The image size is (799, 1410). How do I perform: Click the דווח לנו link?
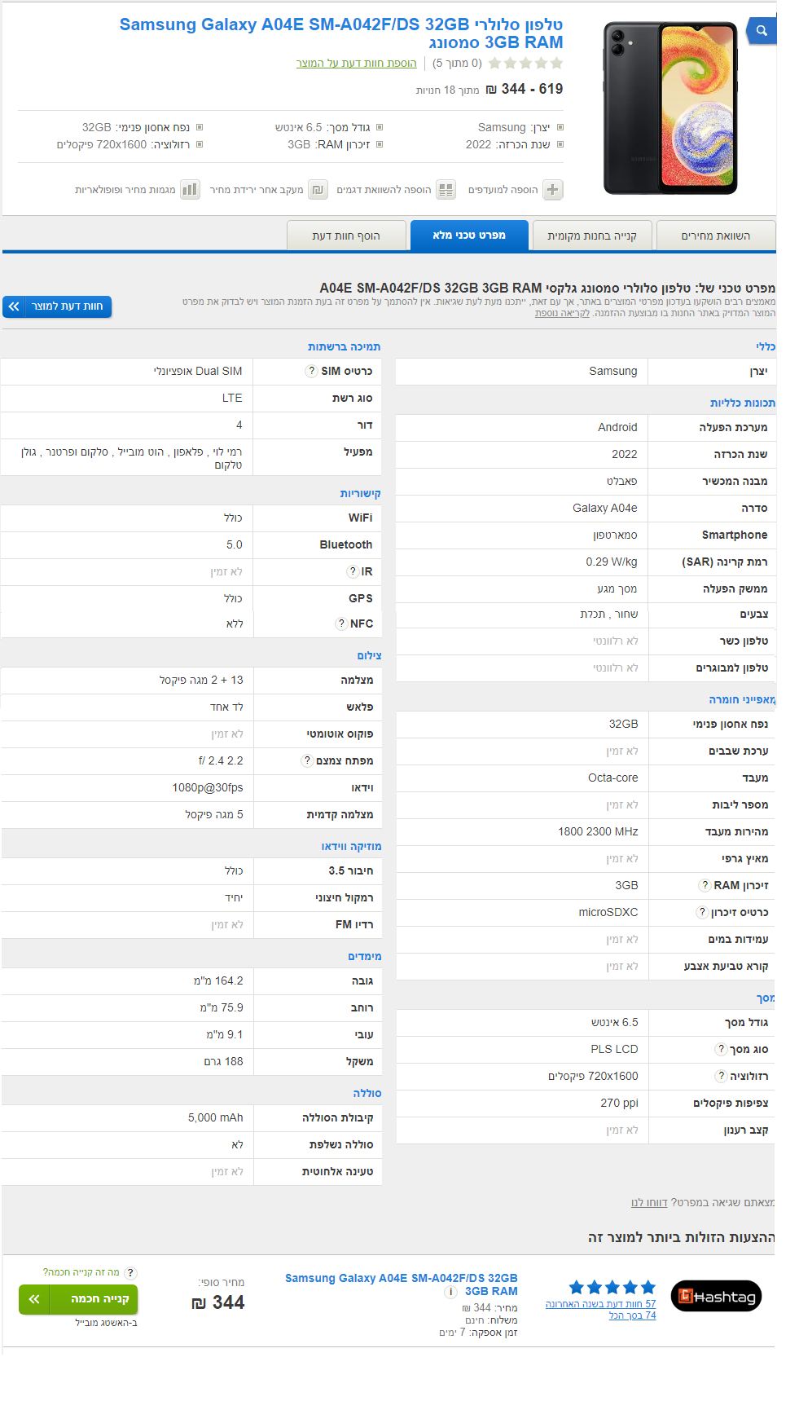click(649, 1202)
